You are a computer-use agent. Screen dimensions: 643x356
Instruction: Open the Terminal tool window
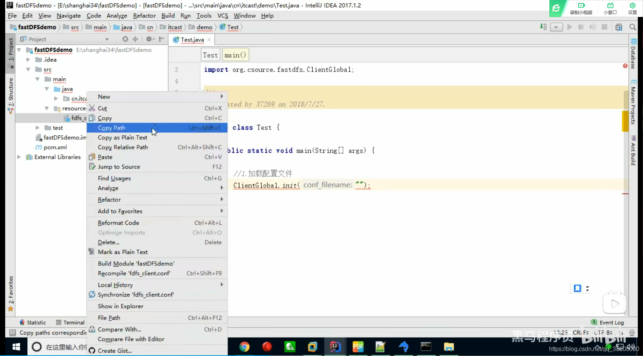coord(70,322)
